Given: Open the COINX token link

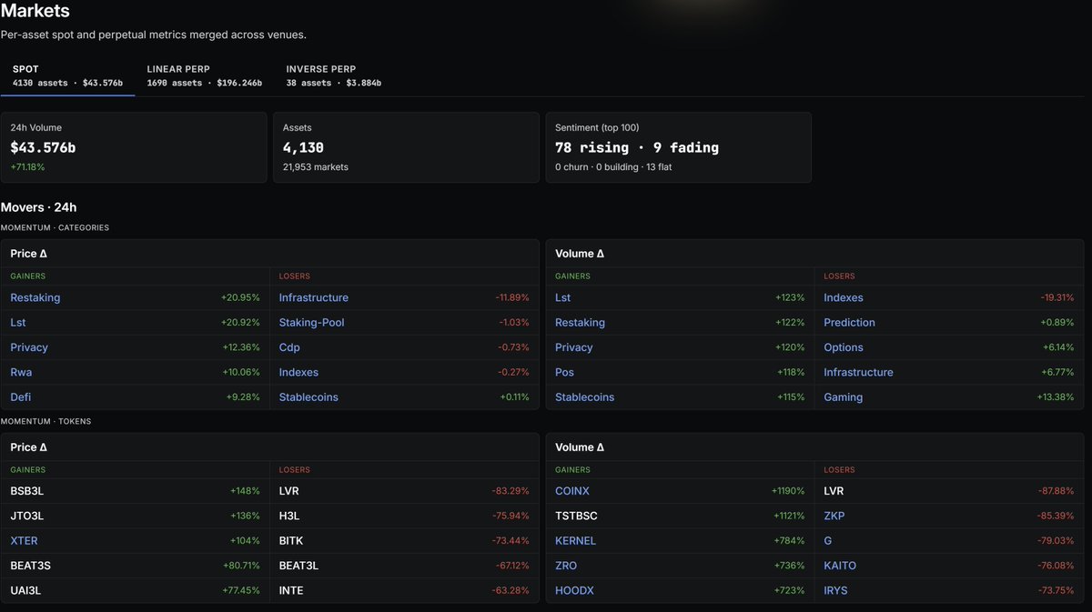Looking at the screenshot, I should 572,491.
